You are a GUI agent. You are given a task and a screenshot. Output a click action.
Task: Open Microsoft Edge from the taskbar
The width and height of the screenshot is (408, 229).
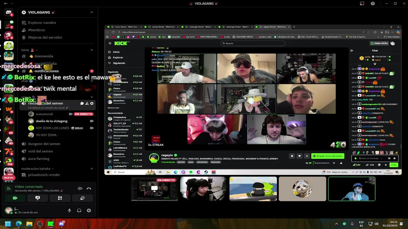(x=18, y=224)
